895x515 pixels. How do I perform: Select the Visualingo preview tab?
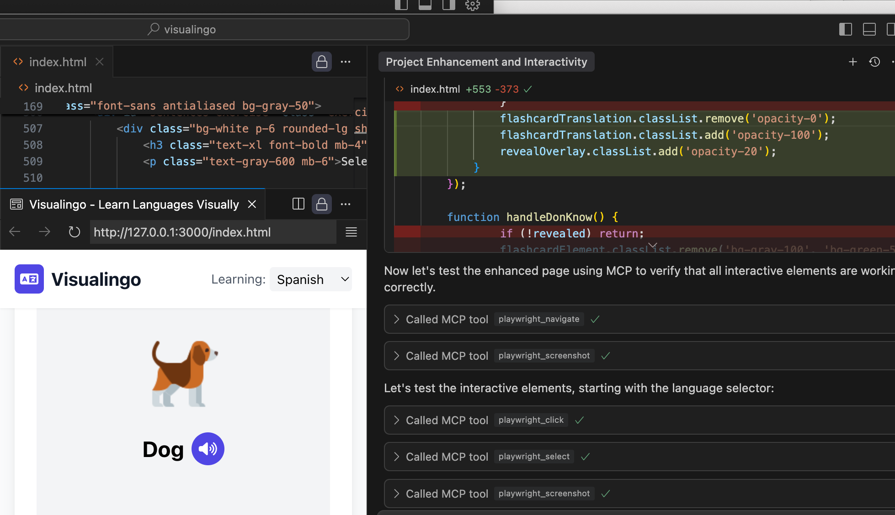(133, 205)
